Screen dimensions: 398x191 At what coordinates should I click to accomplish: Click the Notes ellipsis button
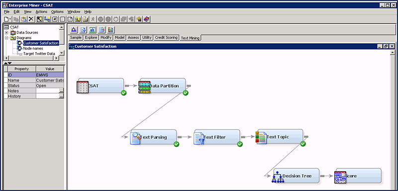tap(61, 91)
